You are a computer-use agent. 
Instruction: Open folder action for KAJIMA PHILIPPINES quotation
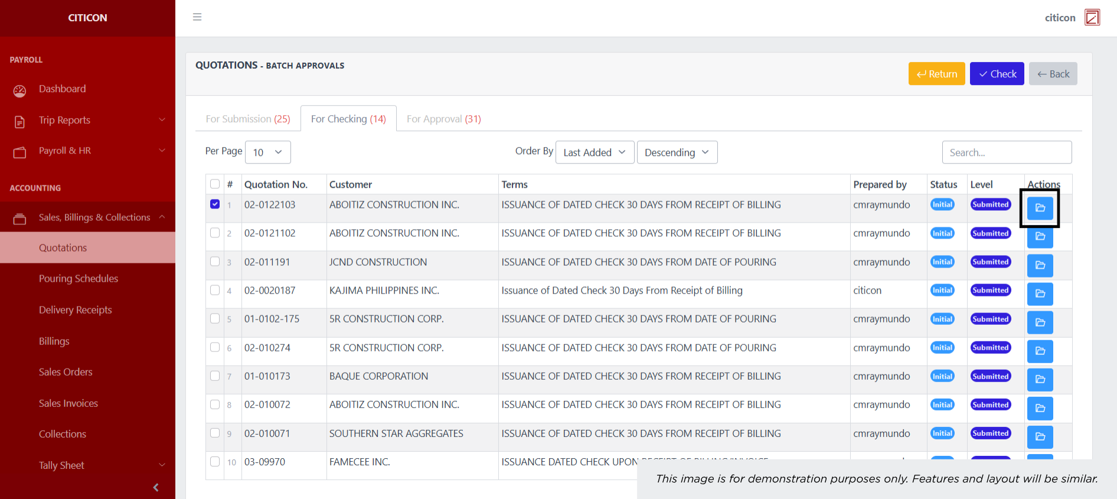tap(1040, 293)
